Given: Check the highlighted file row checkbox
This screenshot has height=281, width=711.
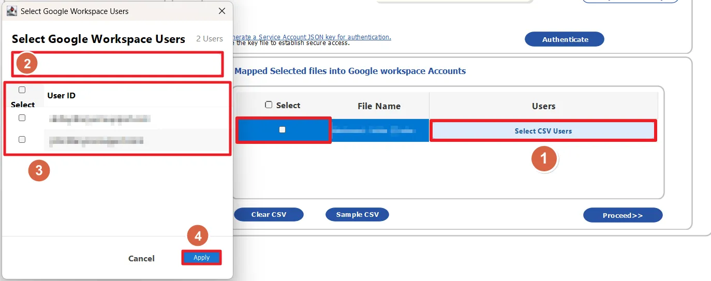Looking at the screenshot, I should [x=282, y=130].
